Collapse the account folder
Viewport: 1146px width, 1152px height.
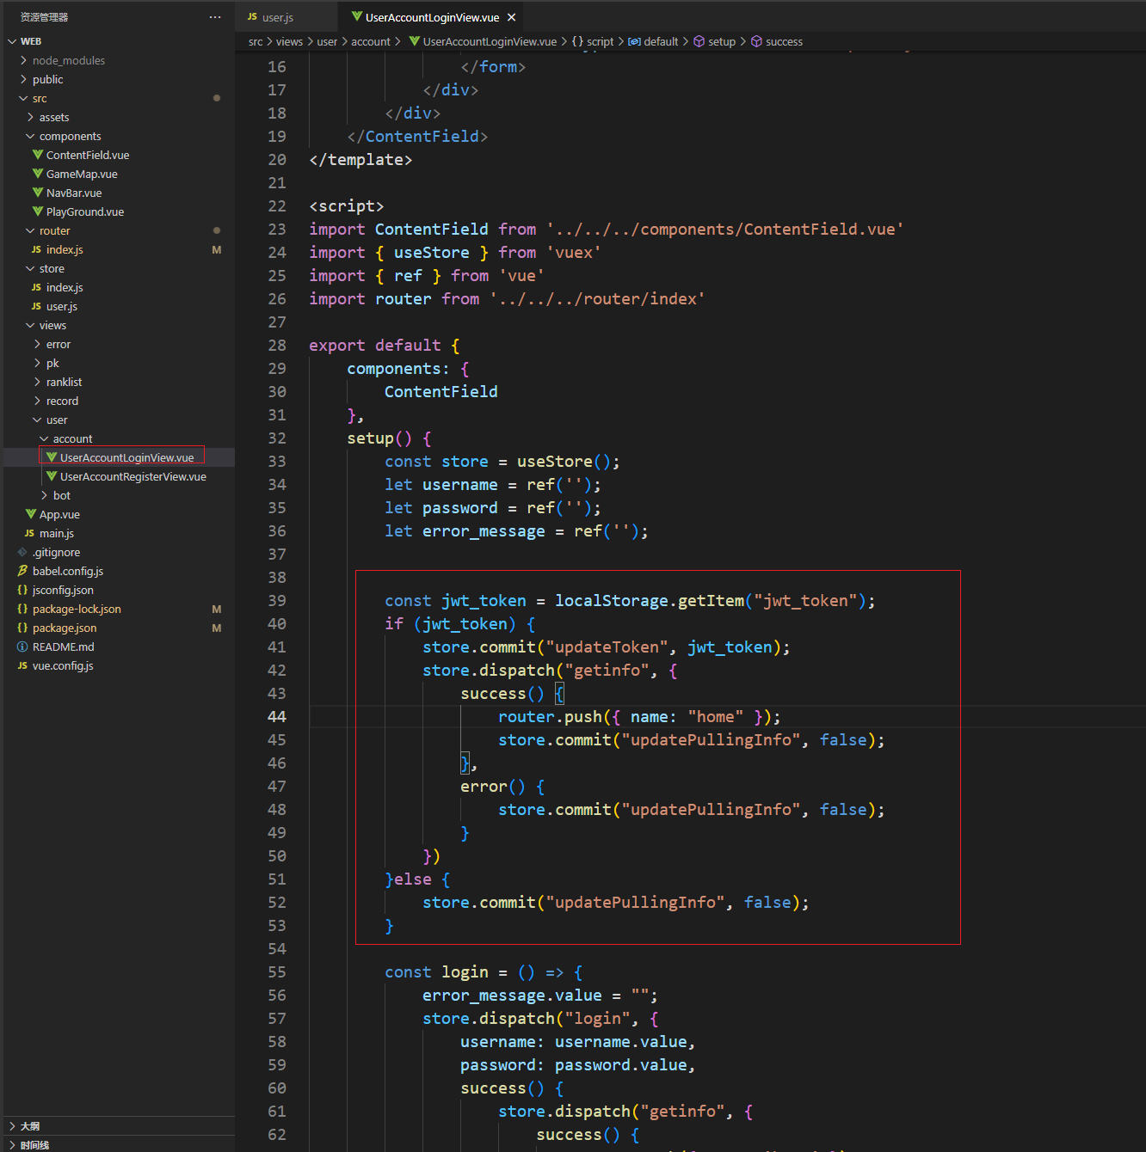click(118, 438)
